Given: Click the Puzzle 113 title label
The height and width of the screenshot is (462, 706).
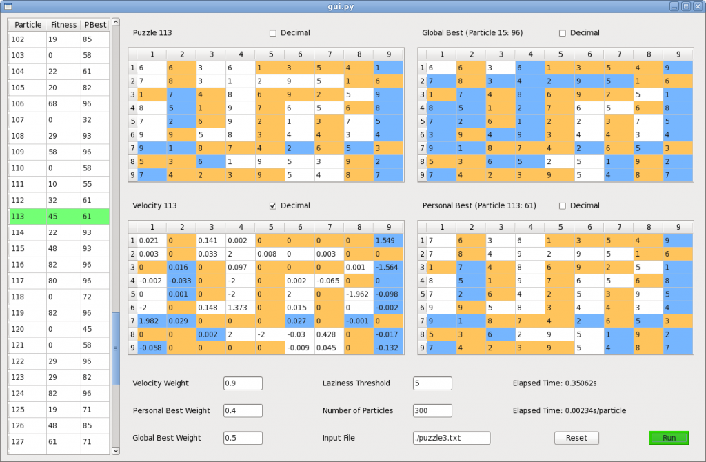Looking at the screenshot, I should pos(152,33).
